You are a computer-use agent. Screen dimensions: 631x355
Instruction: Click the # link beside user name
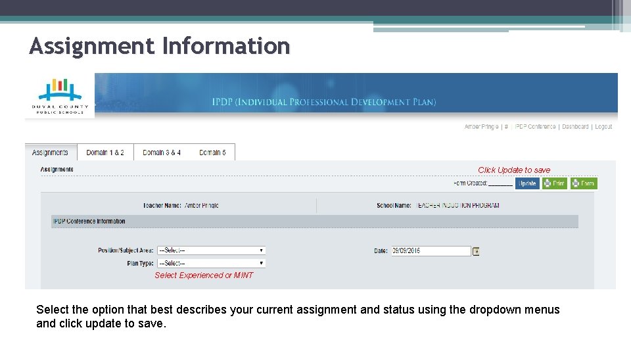point(506,126)
